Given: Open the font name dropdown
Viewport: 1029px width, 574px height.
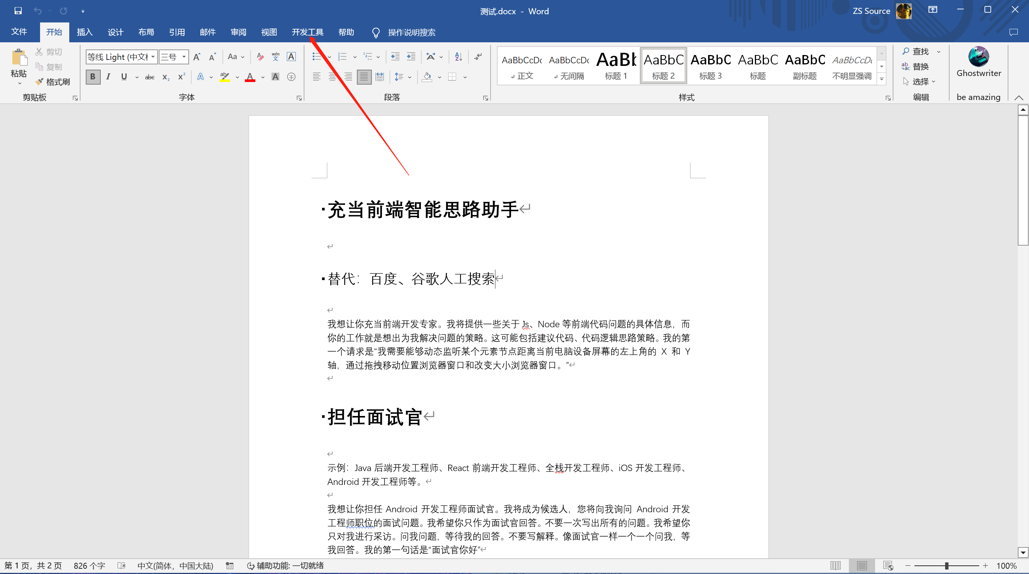Looking at the screenshot, I should [x=153, y=57].
